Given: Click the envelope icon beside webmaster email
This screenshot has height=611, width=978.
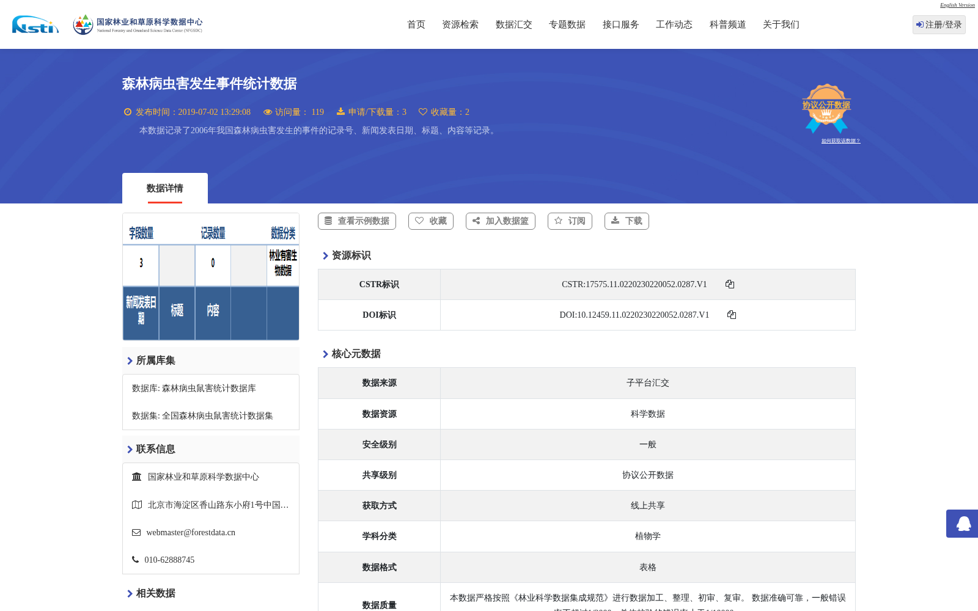Looking at the screenshot, I should click(x=136, y=532).
